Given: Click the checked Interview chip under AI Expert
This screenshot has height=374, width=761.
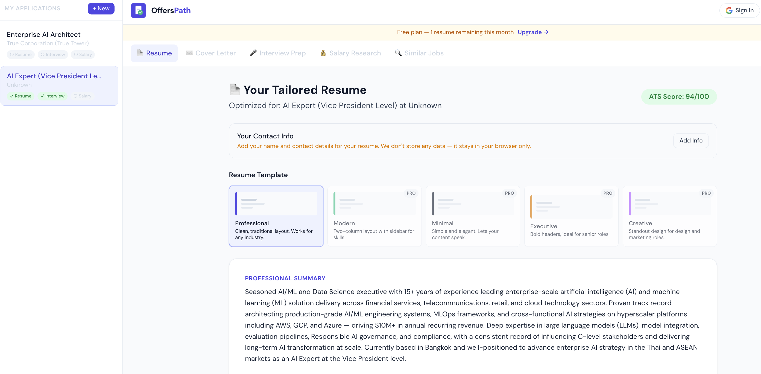Looking at the screenshot, I should pos(52,96).
